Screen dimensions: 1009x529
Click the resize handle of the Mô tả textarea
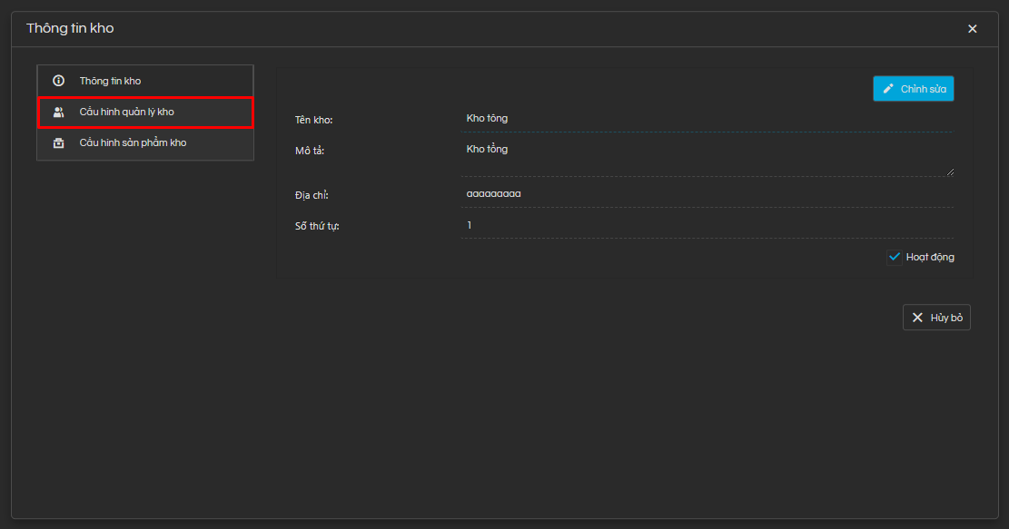[x=950, y=171]
